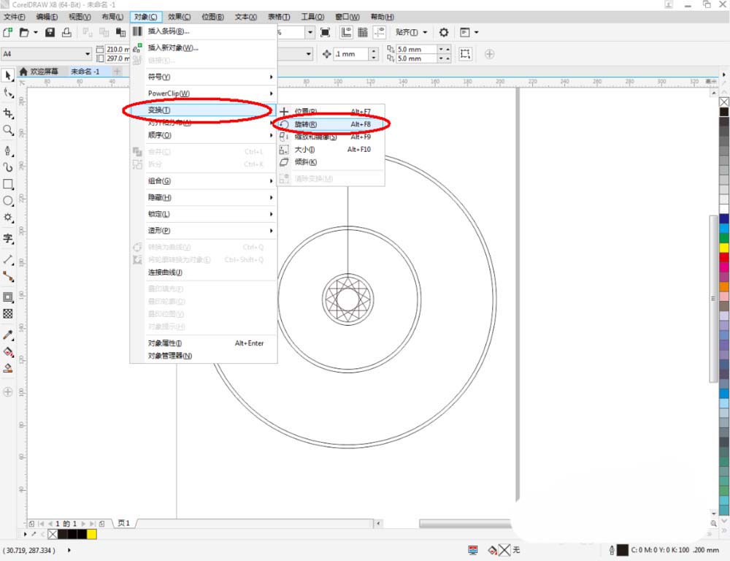Click Join Curves menu entry

pyautogui.click(x=204, y=272)
